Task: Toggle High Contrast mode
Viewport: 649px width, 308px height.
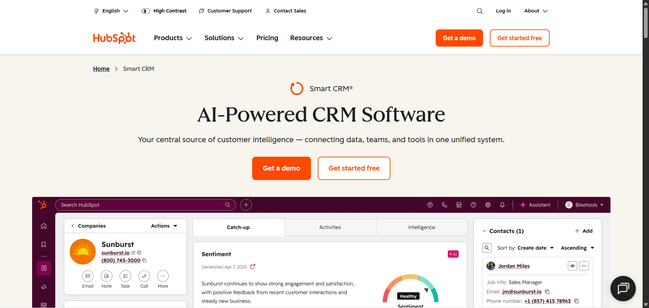Action: (x=164, y=11)
